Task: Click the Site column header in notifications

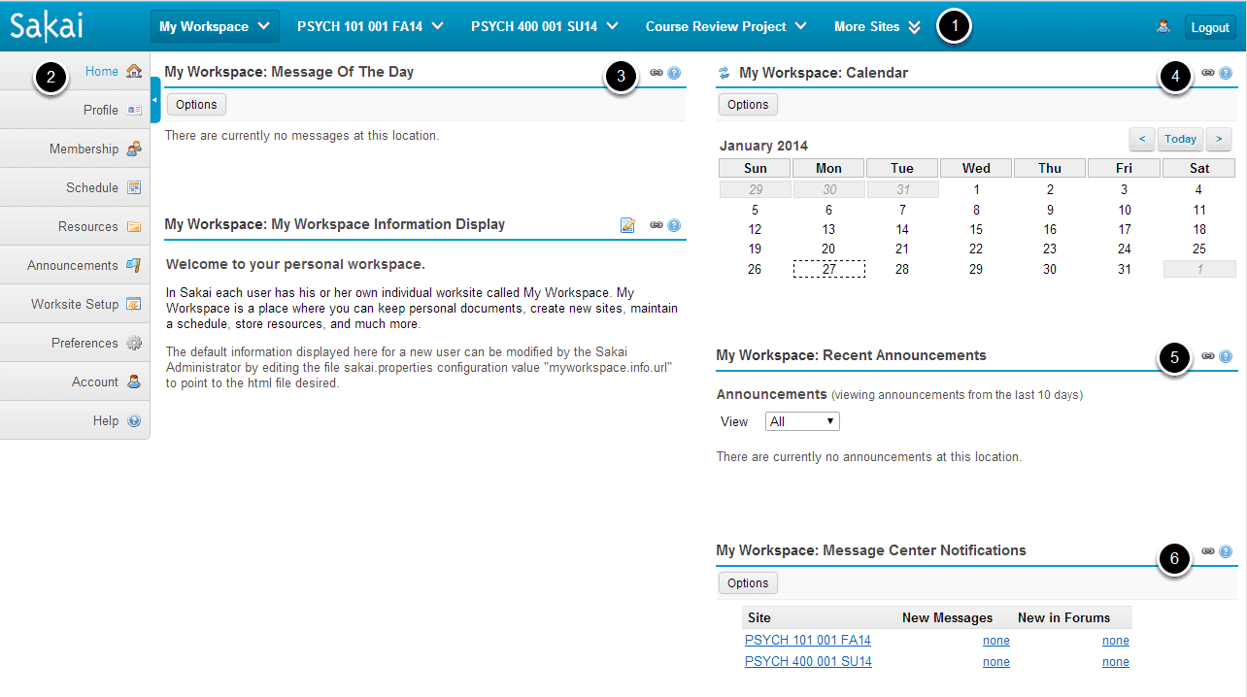Action: pyautogui.click(x=759, y=617)
